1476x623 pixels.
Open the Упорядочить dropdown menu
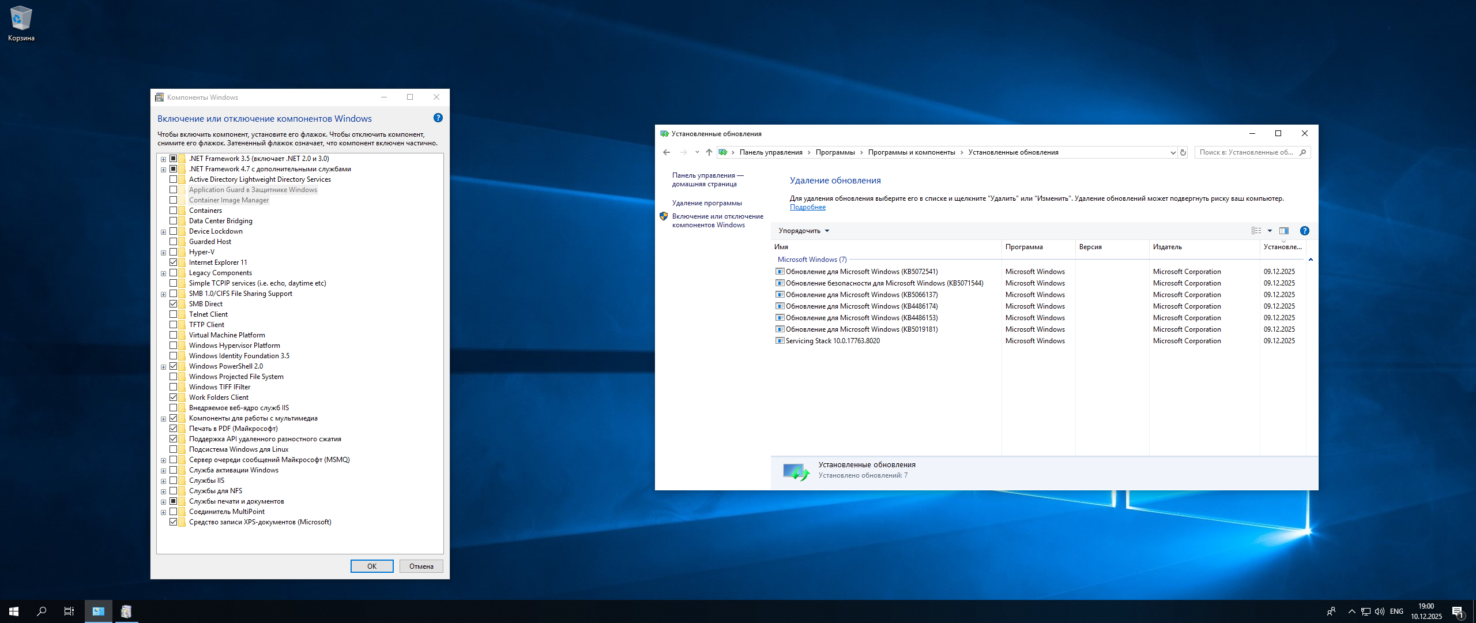click(x=804, y=231)
